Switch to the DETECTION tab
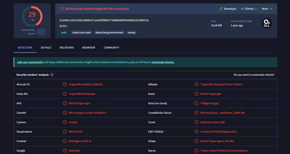The image size is (290, 154). (25, 47)
